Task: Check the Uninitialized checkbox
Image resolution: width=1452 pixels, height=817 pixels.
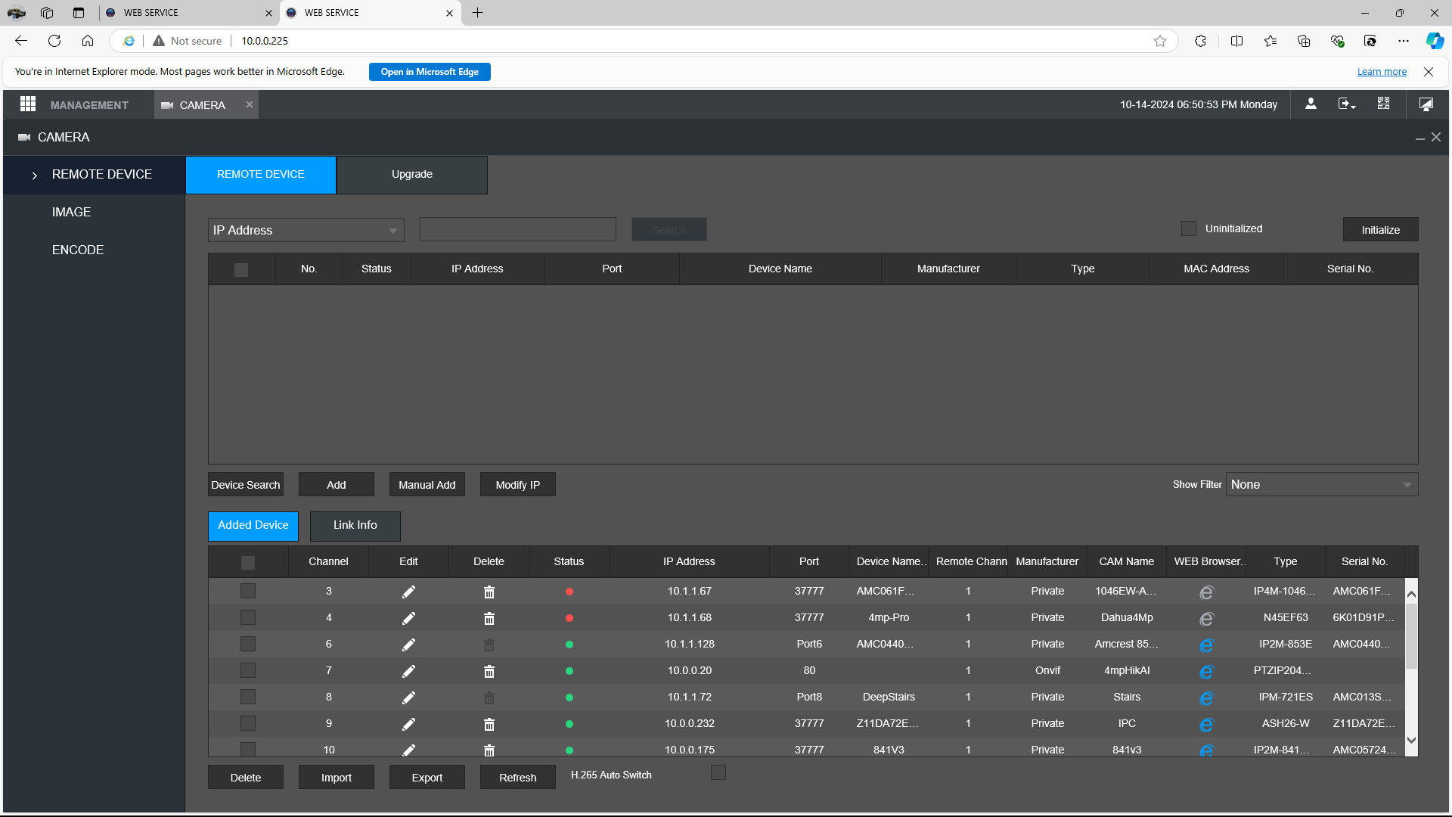Action: point(1189,228)
